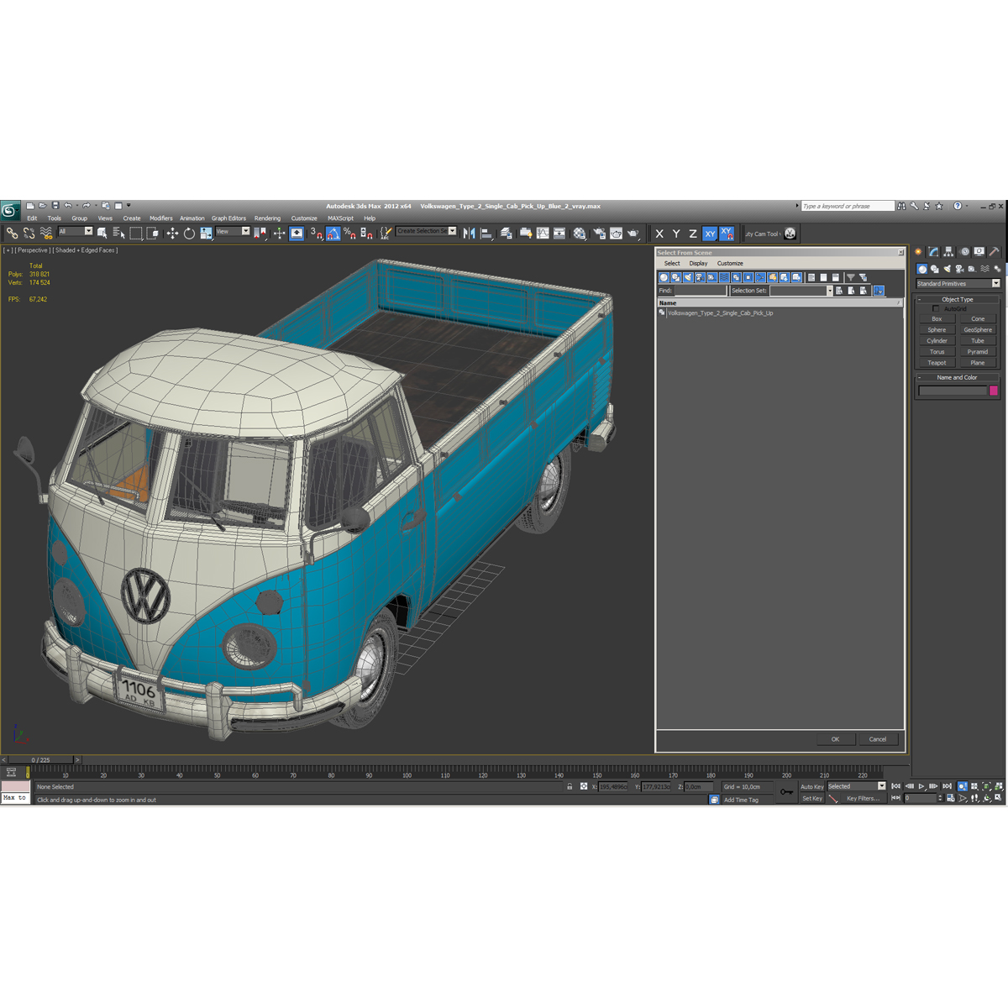The image size is (1008, 1008).
Task: Click the Teapot primitive button
Action: 937,363
